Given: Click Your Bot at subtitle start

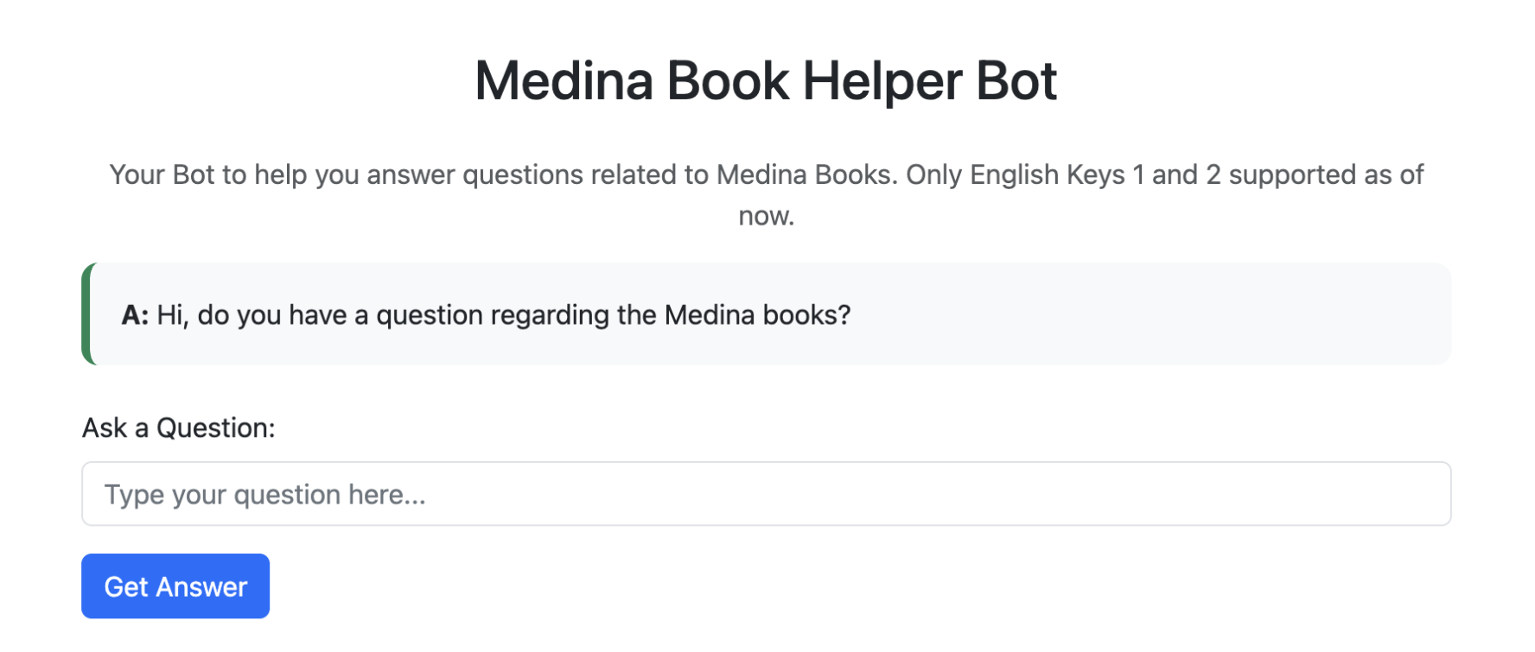Looking at the screenshot, I should click(x=162, y=174).
